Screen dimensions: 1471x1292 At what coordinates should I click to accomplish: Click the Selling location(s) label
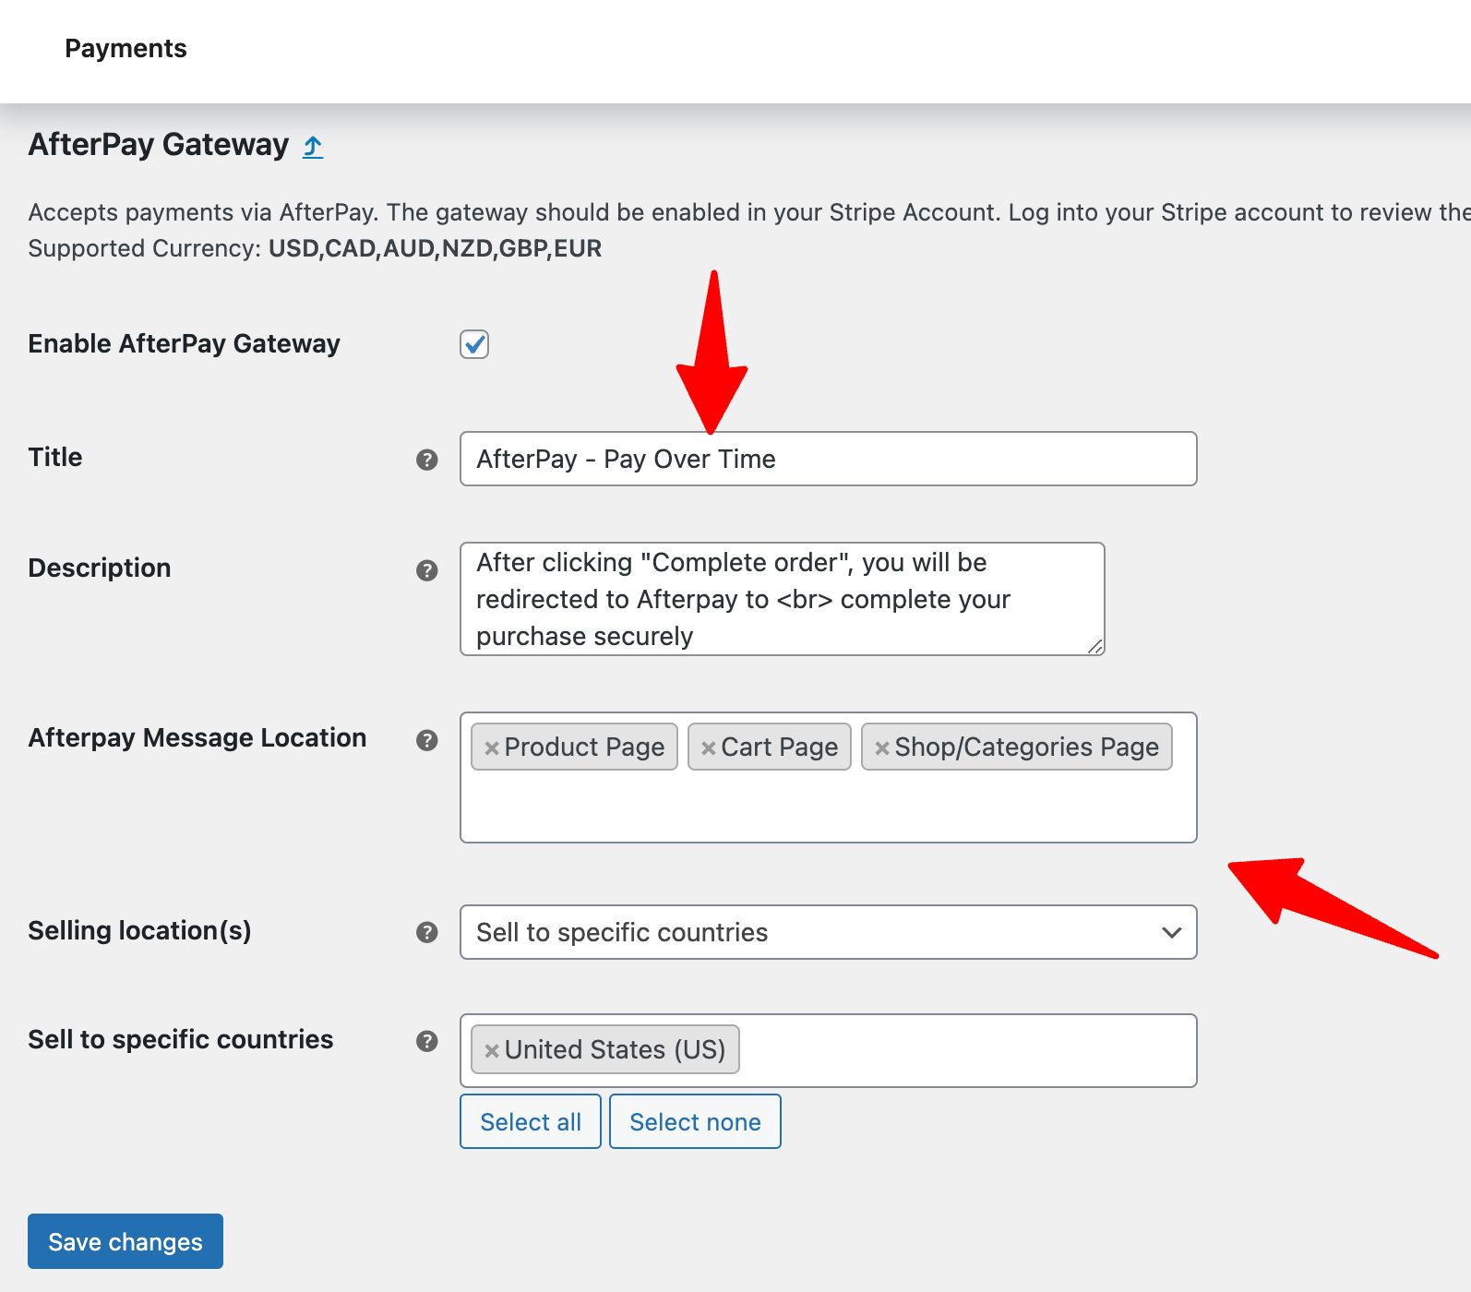pos(139,930)
